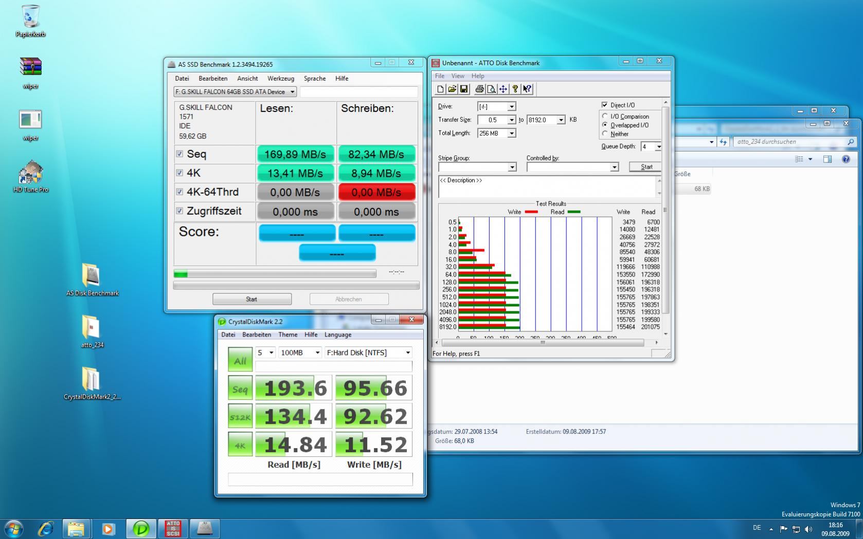Click the Open folder icon in ATTO toolbar
The image size is (863, 539).
click(452, 89)
